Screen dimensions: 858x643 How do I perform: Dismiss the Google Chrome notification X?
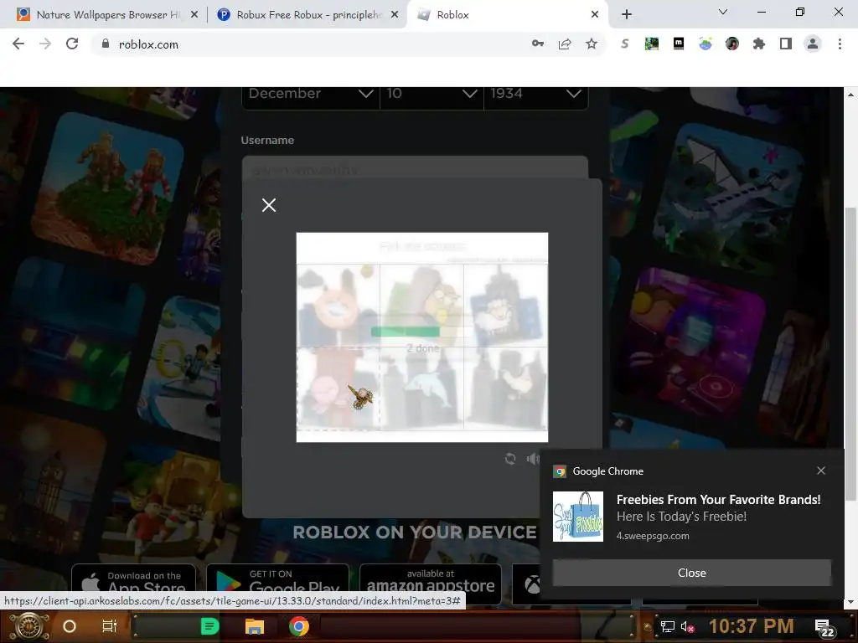(x=821, y=471)
